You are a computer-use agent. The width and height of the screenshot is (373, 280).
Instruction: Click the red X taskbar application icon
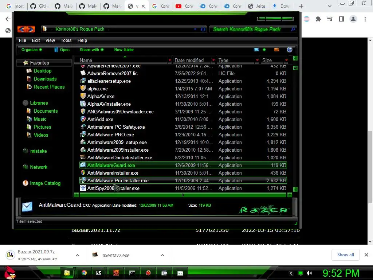coord(148,273)
